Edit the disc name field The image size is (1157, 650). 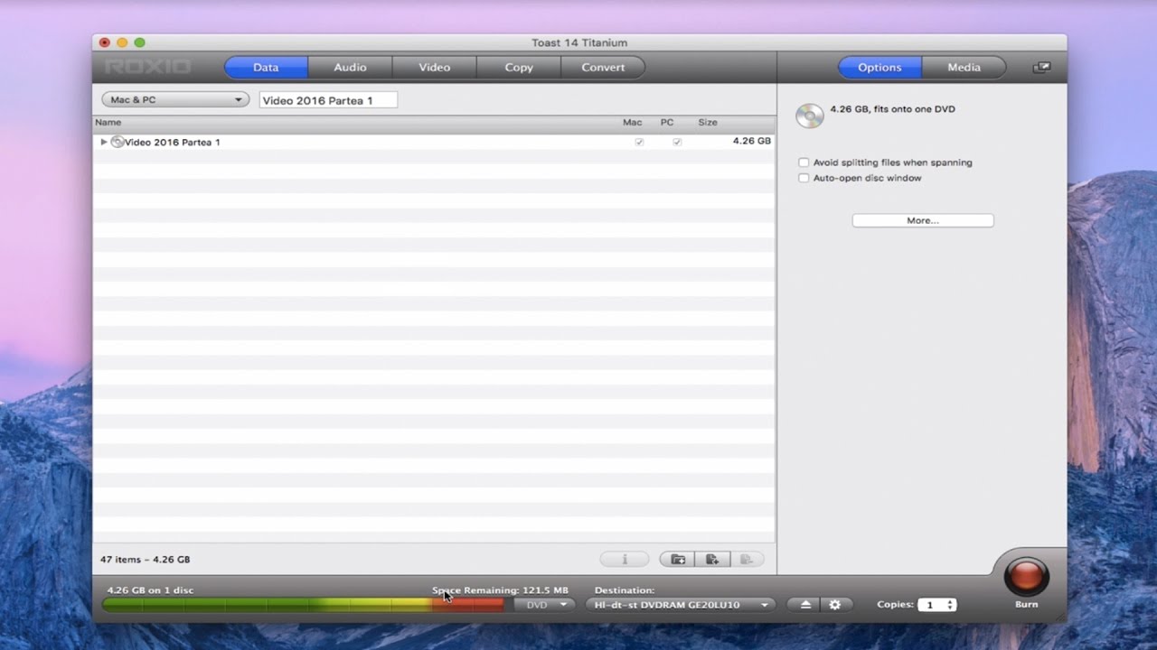[328, 100]
